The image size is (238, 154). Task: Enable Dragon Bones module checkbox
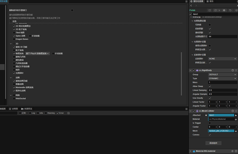[14, 39]
